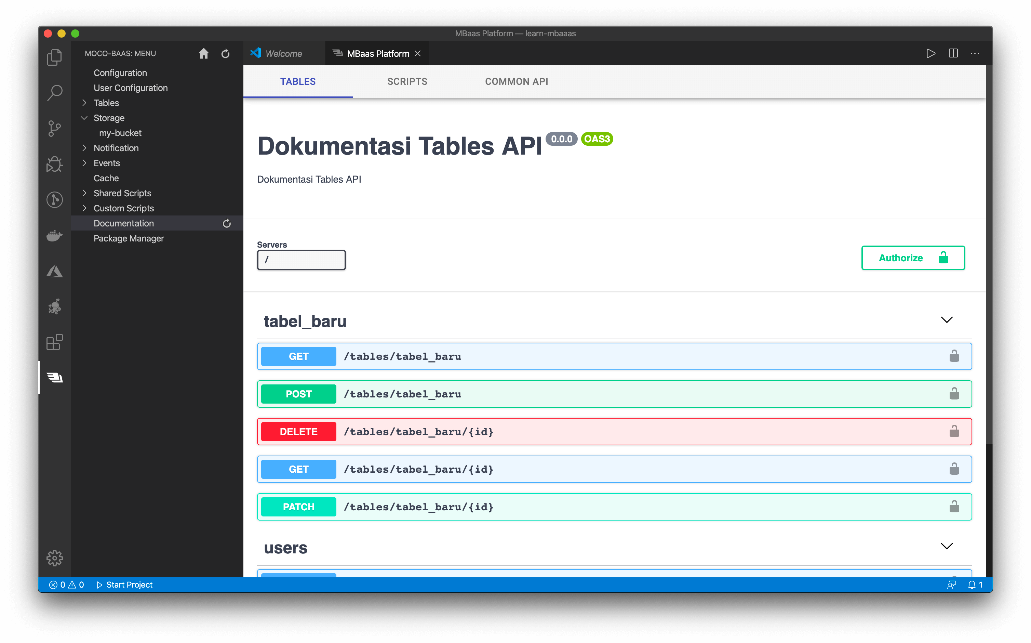Toggle lock on PATCH tabel_baru endpoint
Screen dimensions: 1031x643
pos(954,507)
